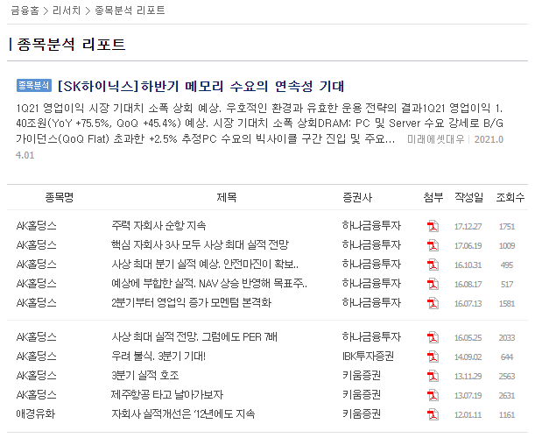Open report 3분기 실적 호조
The width and height of the screenshot is (535, 438).
pos(145,376)
